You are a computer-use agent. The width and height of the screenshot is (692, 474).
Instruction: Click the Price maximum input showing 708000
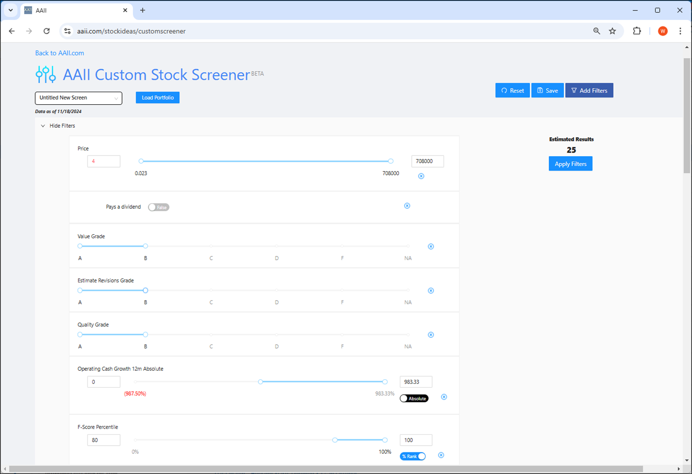(428, 161)
